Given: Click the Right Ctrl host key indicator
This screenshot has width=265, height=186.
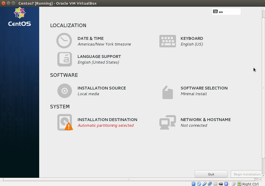Looking at the screenshot, I should 250,184.
